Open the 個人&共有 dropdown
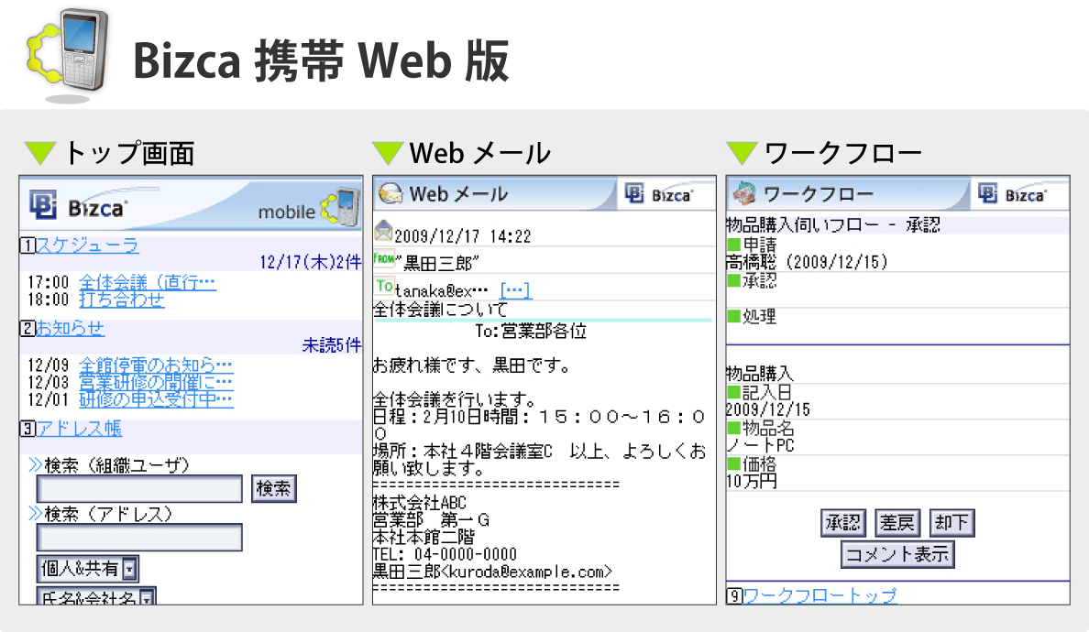Image resolution: width=1089 pixels, height=632 pixels. point(87,569)
